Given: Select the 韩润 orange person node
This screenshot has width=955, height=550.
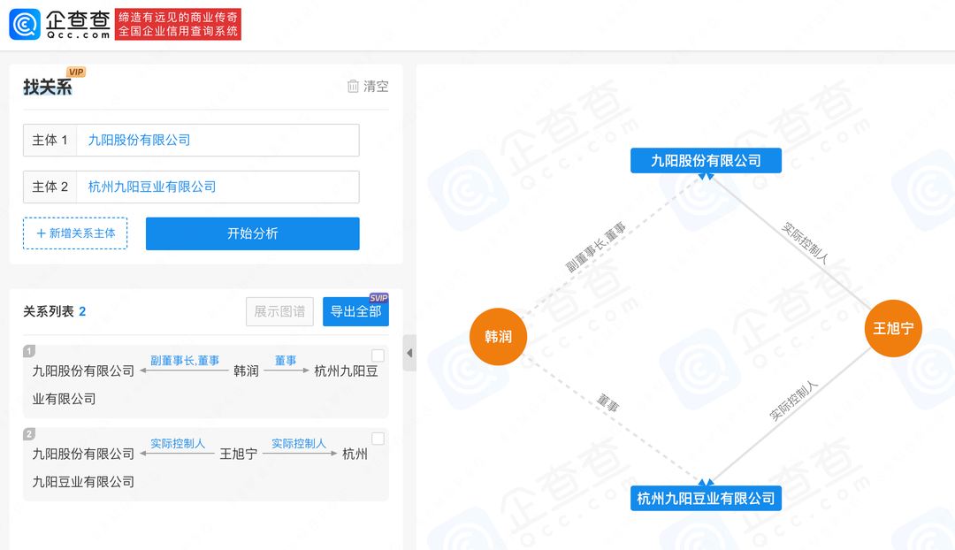Looking at the screenshot, I should pyautogui.click(x=498, y=337).
